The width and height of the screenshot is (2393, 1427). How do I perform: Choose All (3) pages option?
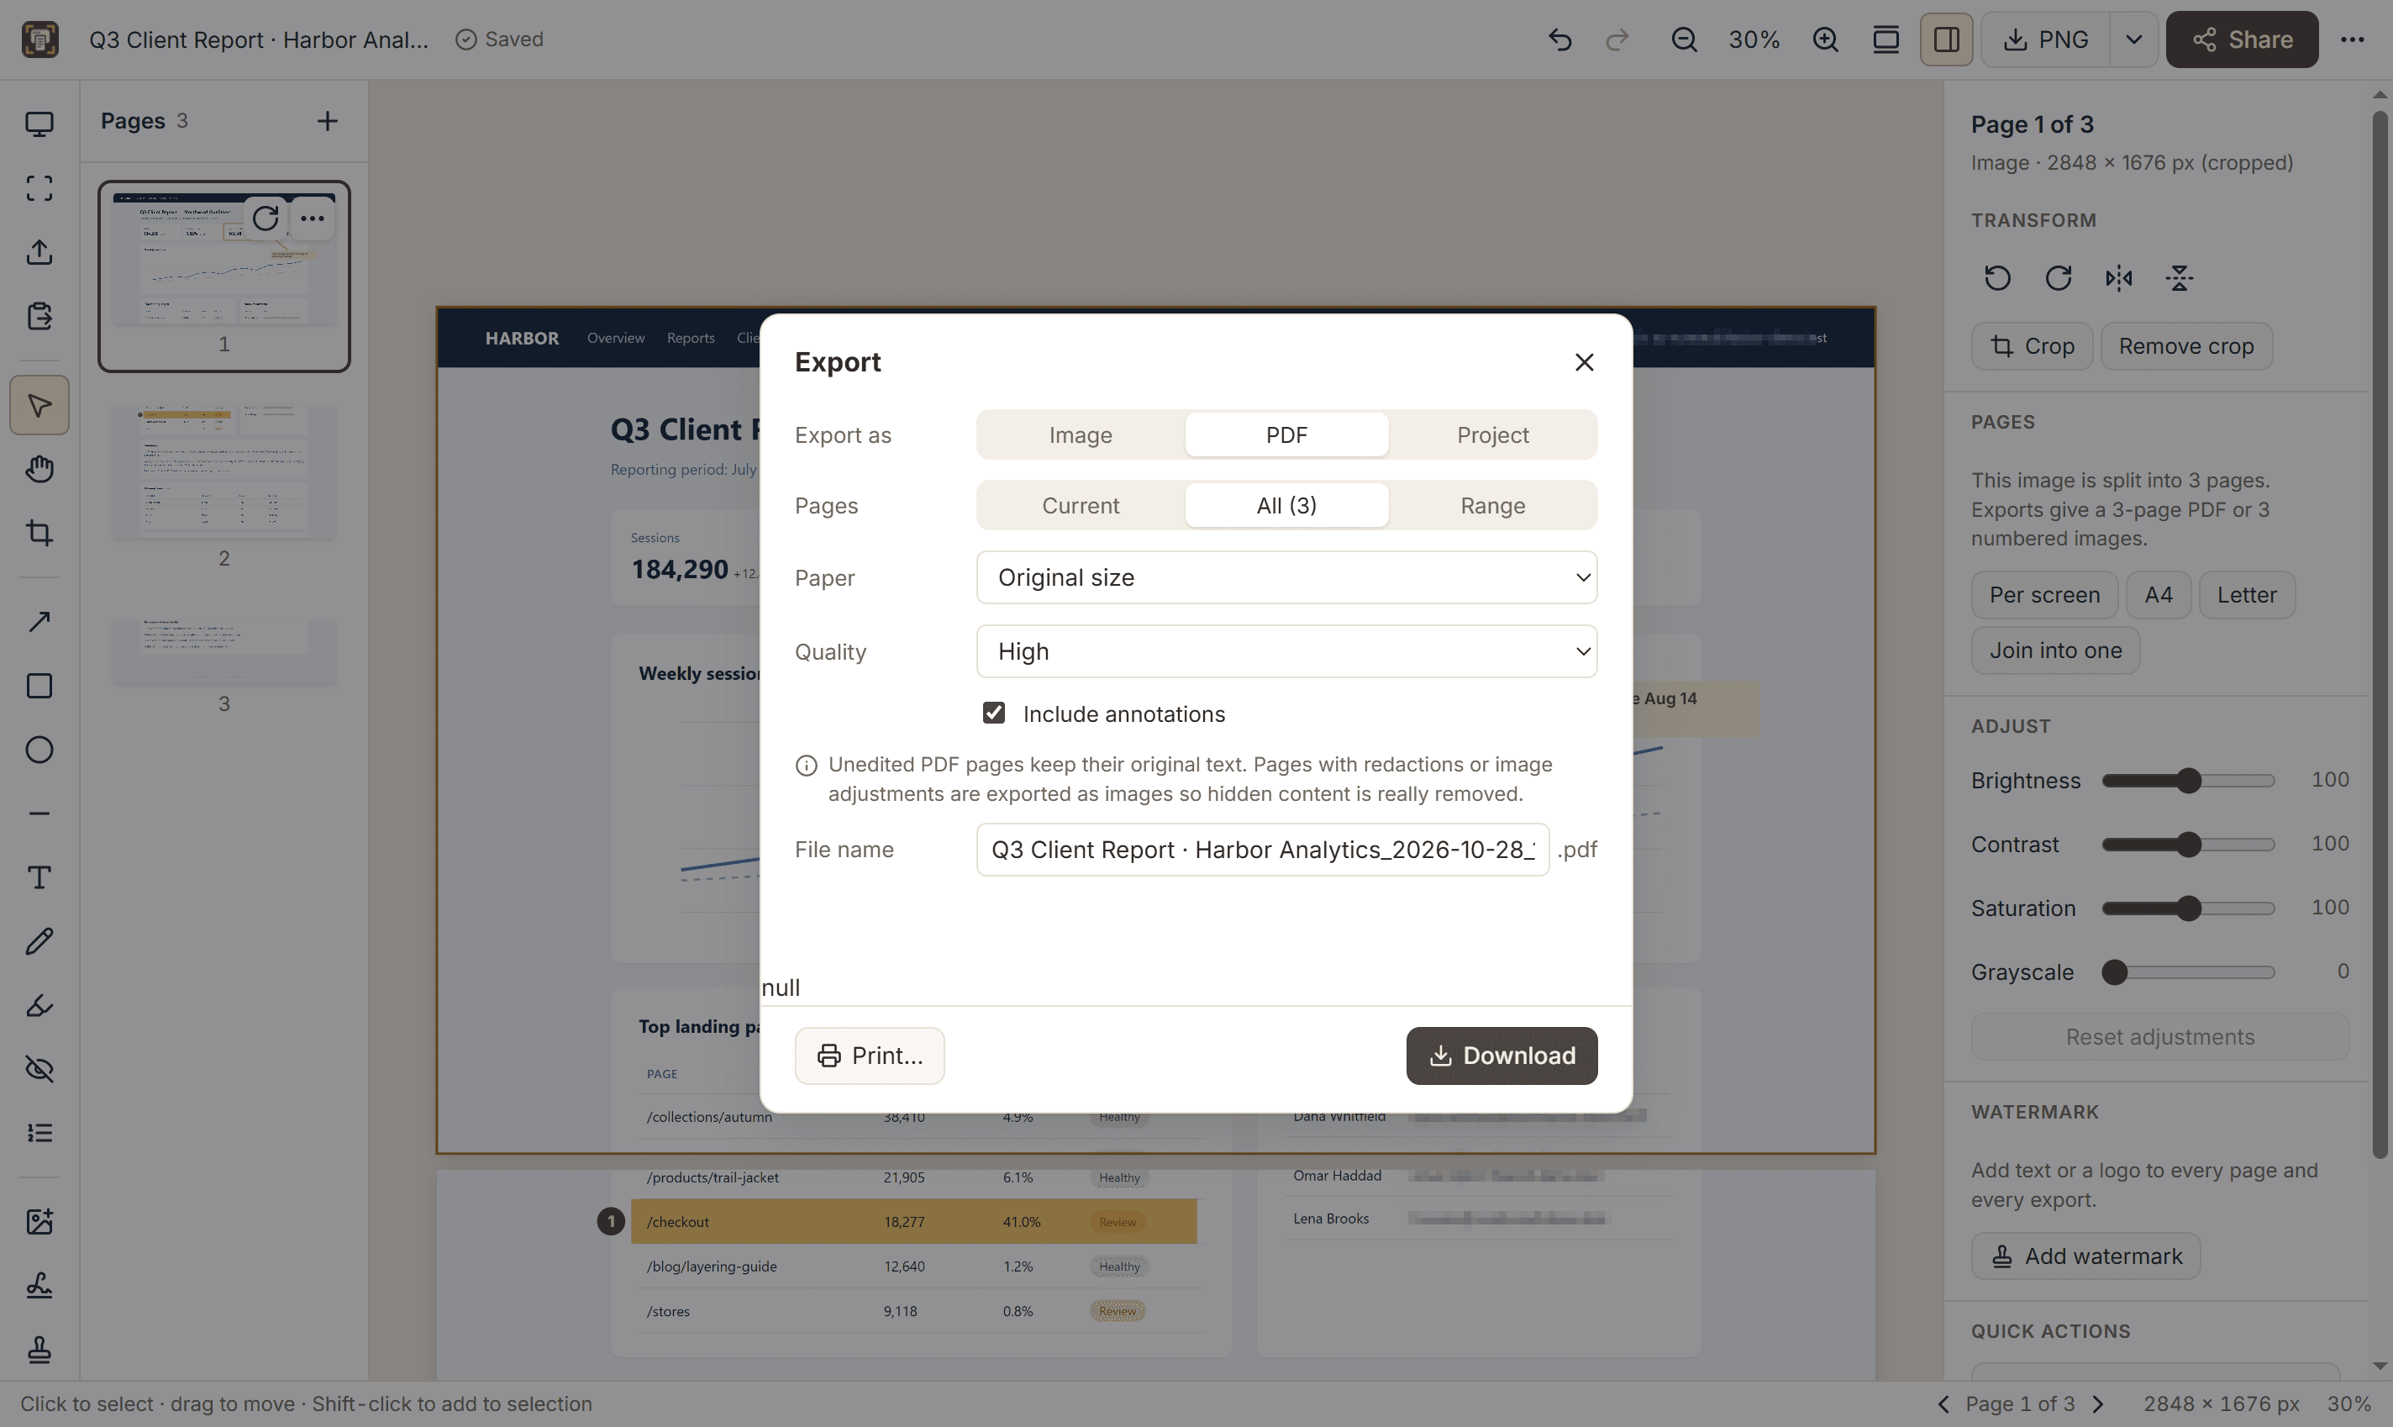click(1286, 506)
